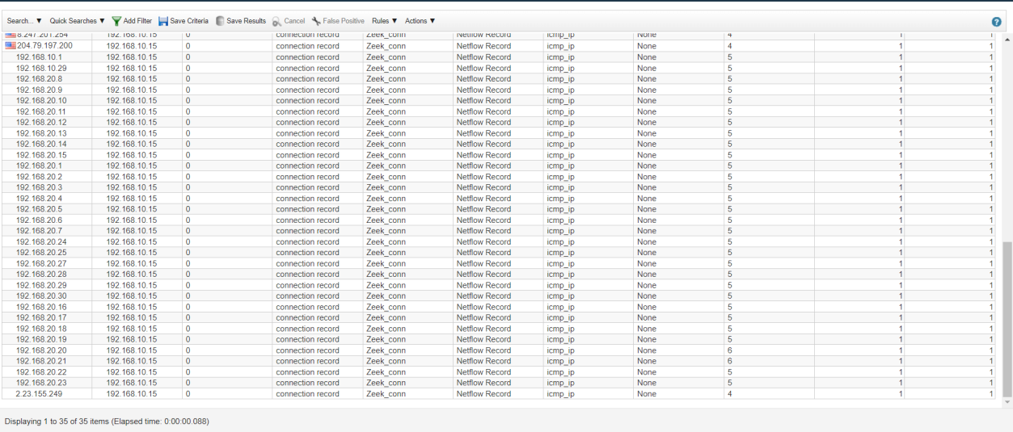The image size is (1013, 432).
Task: Click the US flag beside 204.79.197.200
Action: coord(11,46)
